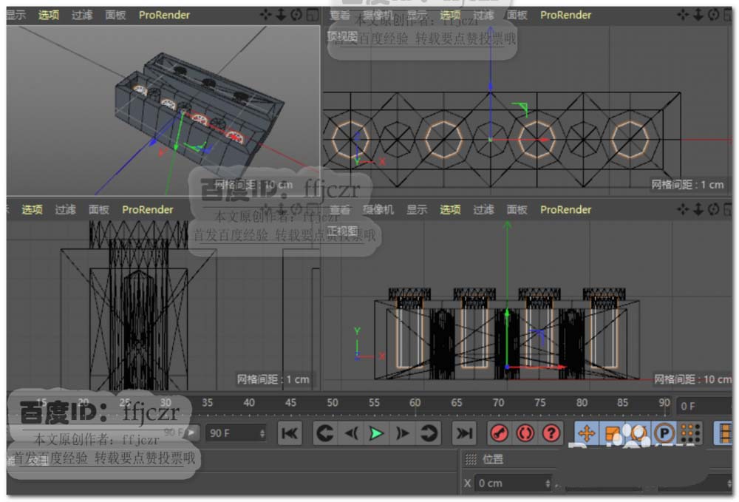
Task: Toggle Point Level Animation dots icon
Action: point(690,433)
